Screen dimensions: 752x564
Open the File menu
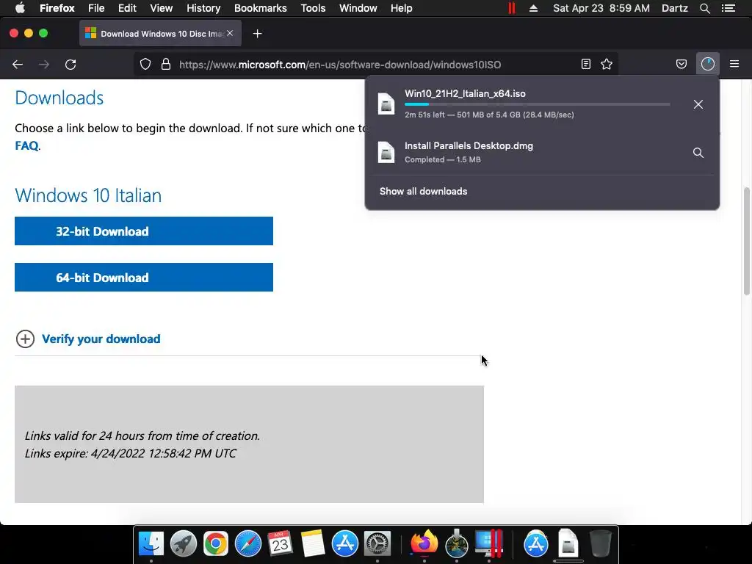(96, 8)
